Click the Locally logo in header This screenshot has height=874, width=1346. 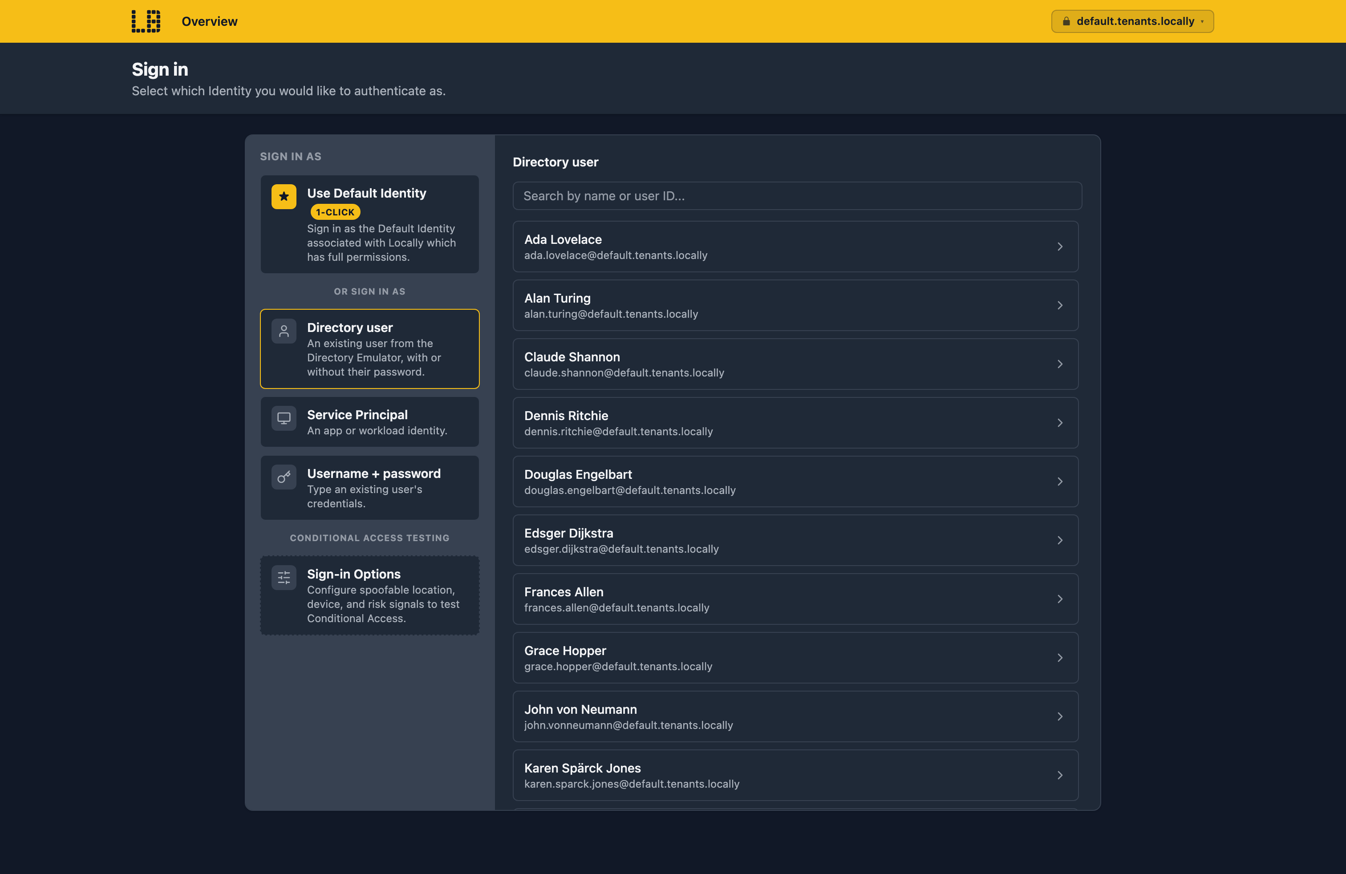pos(146,21)
